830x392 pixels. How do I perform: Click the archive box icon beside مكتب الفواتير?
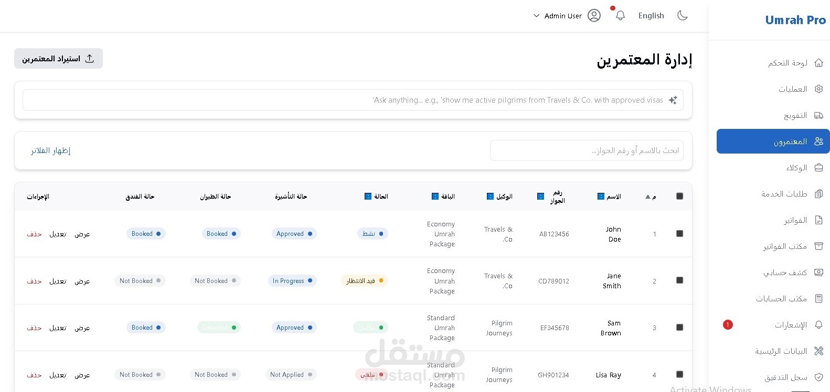click(x=818, y=246)
